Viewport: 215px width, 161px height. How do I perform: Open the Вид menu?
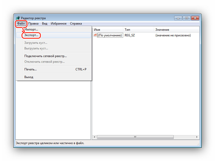click(x=45, y=24)
